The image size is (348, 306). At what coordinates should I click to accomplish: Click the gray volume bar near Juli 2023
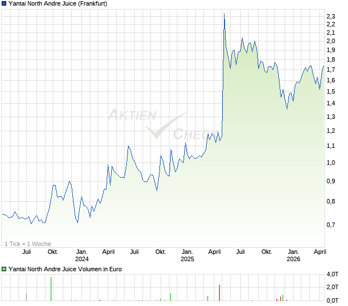pyautogui.click(x=26, y=298)
